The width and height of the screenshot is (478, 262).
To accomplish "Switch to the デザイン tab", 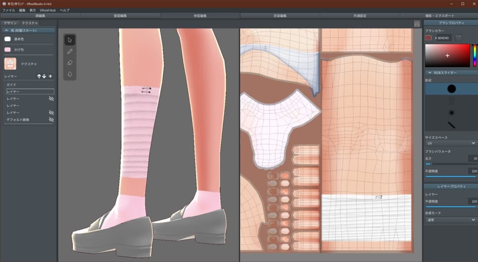I will point(10,23).
